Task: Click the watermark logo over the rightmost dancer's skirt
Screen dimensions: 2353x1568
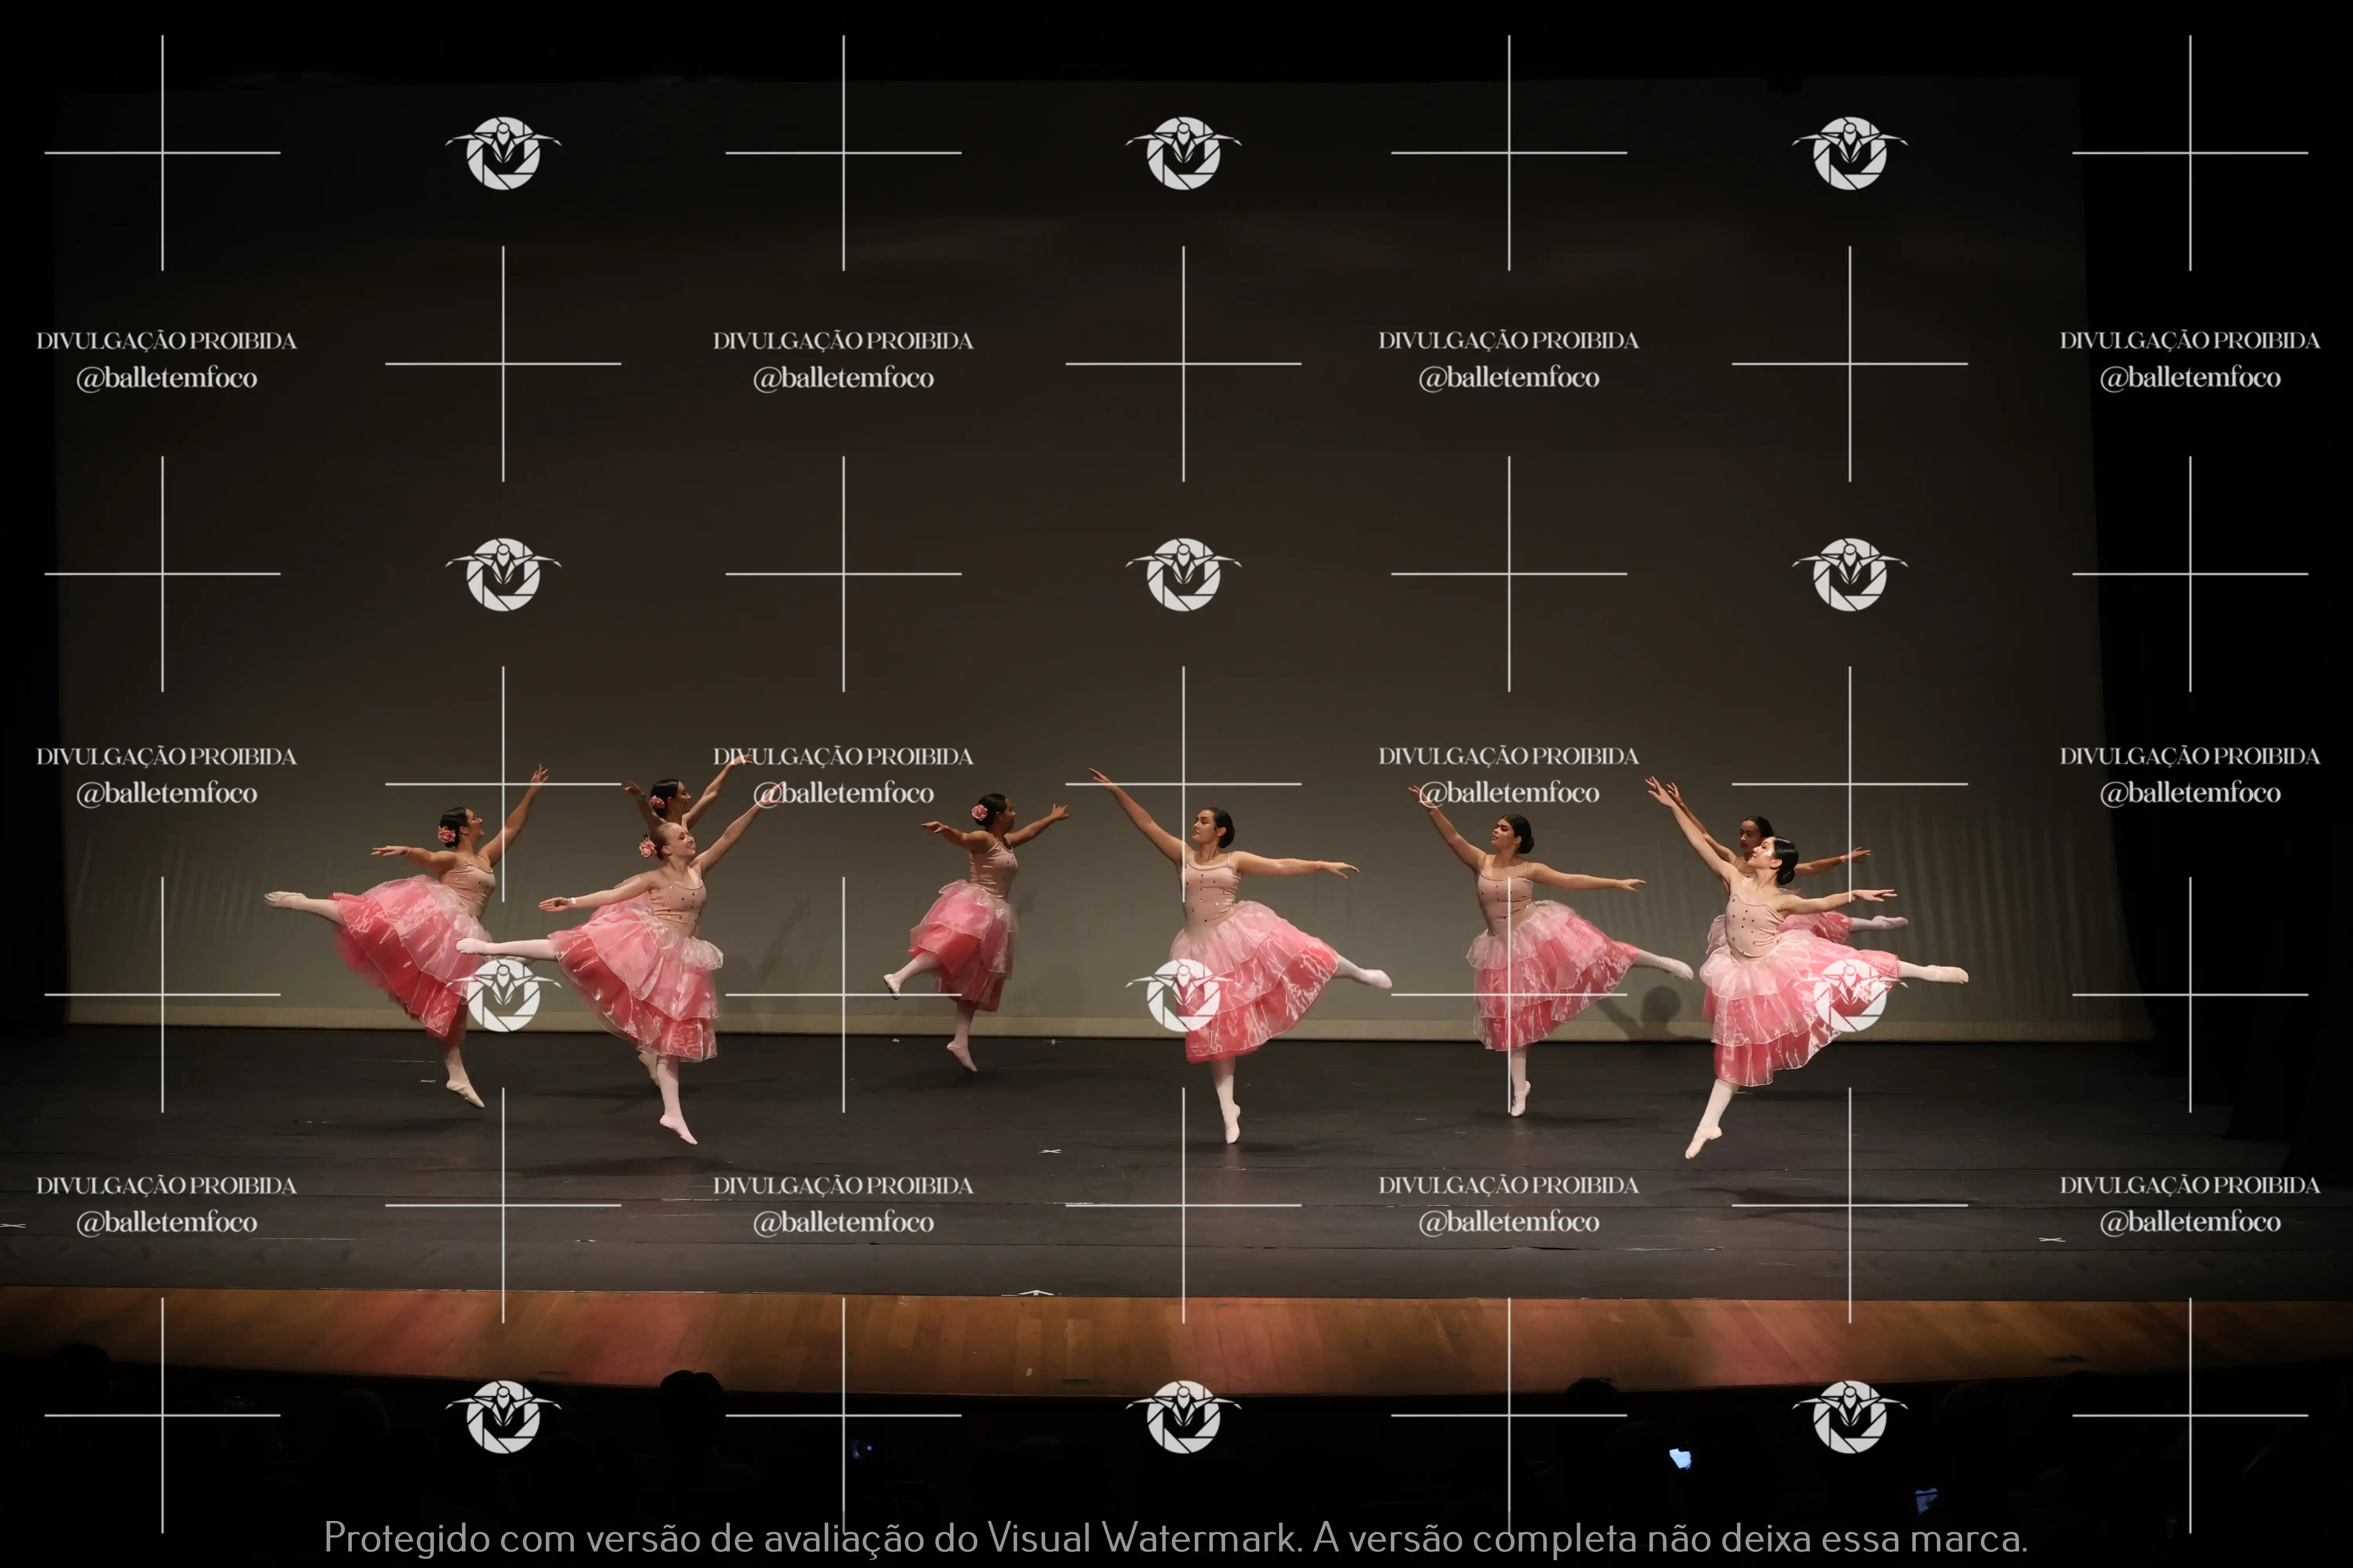Action: click(1850, 995)
